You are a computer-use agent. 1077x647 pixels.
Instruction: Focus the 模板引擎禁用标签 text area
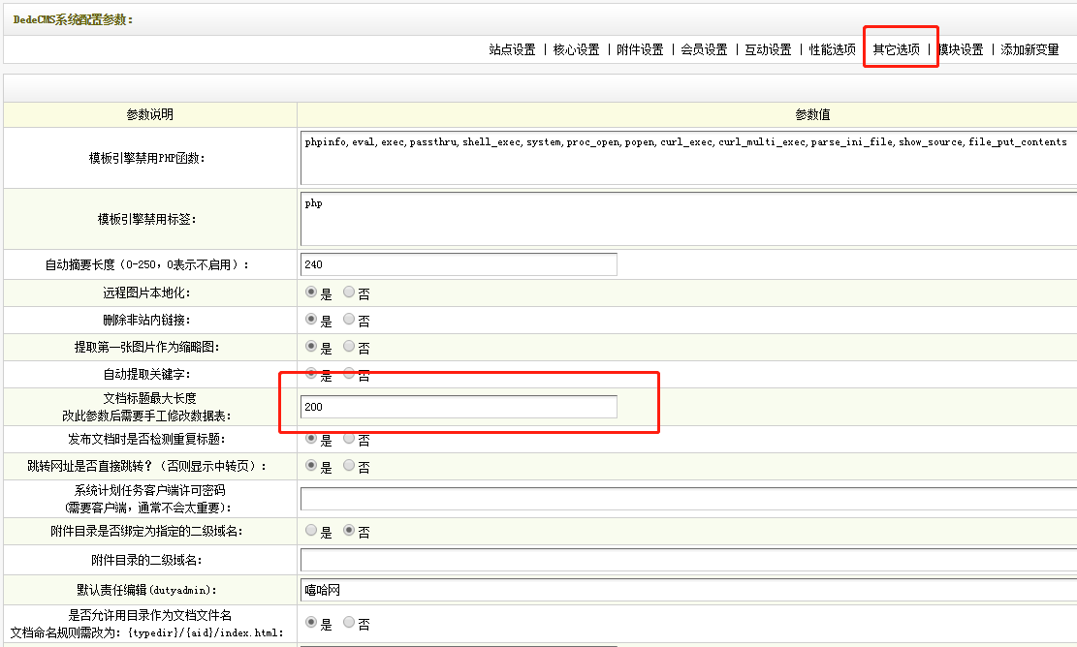688,220
